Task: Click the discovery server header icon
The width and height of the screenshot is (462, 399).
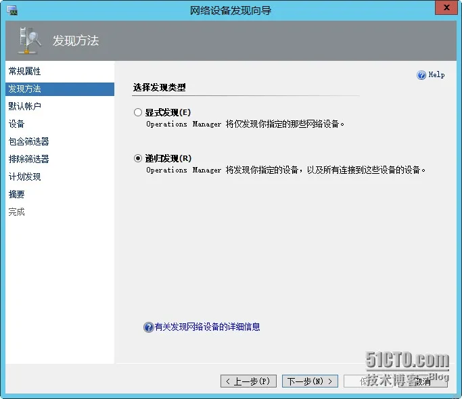Action: pyautogui.click(x=30, y=41)
